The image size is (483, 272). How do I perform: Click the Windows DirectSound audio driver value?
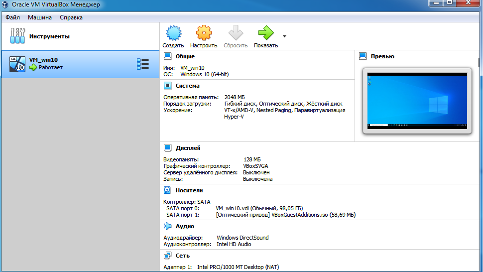(242, 238)
